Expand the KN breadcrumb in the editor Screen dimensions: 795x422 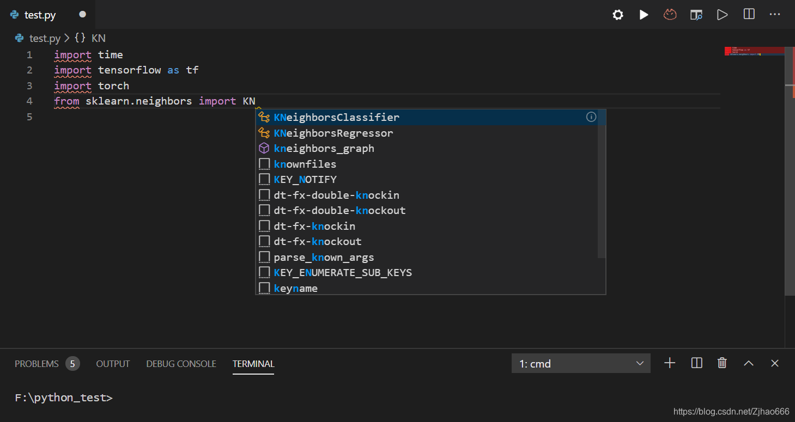[98, 38]
